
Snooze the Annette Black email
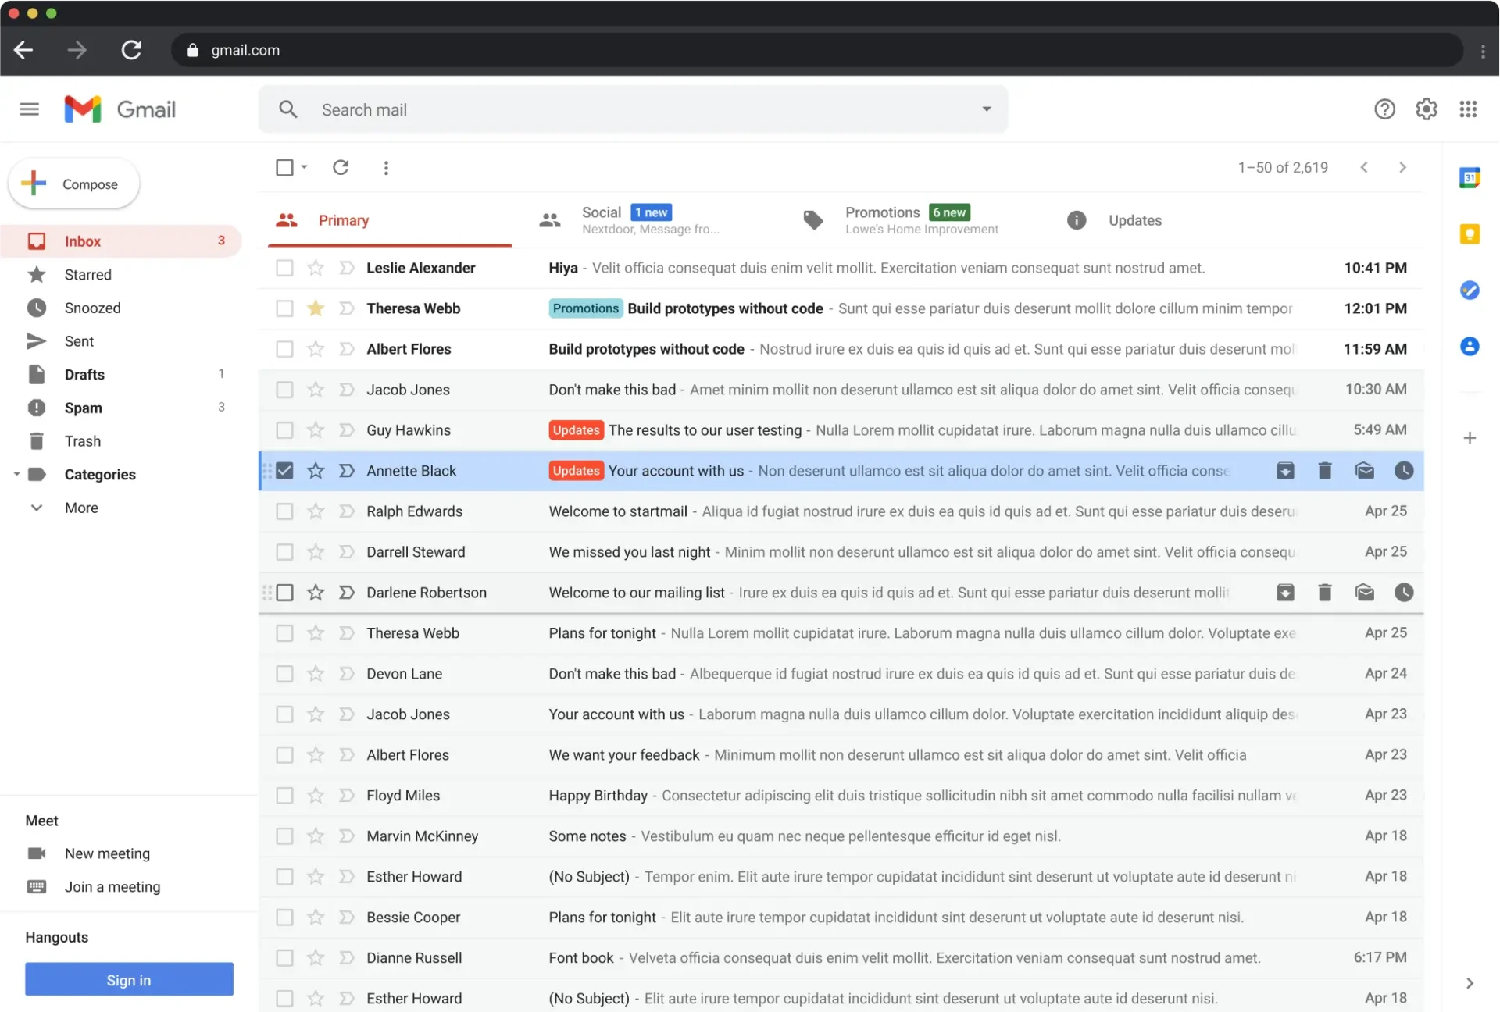(1404, 470)
